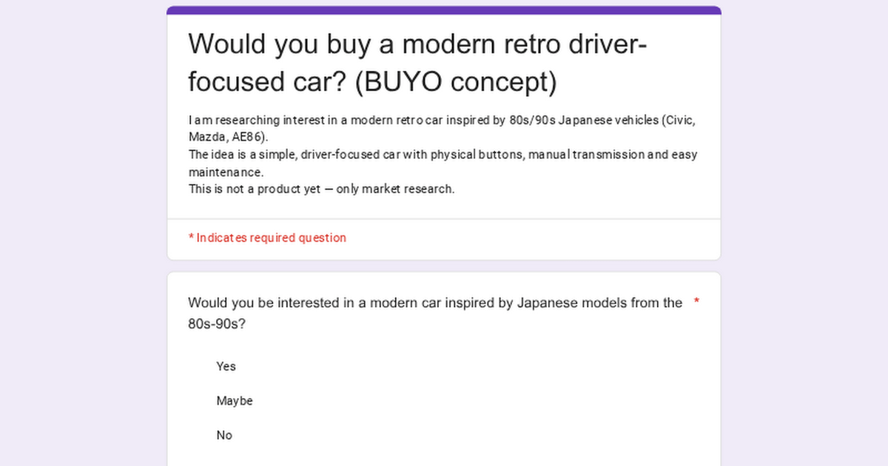Select the Yes answer option
Image resolution: width=888 pixels, height=466 pixels.
(x=226, y=366)
